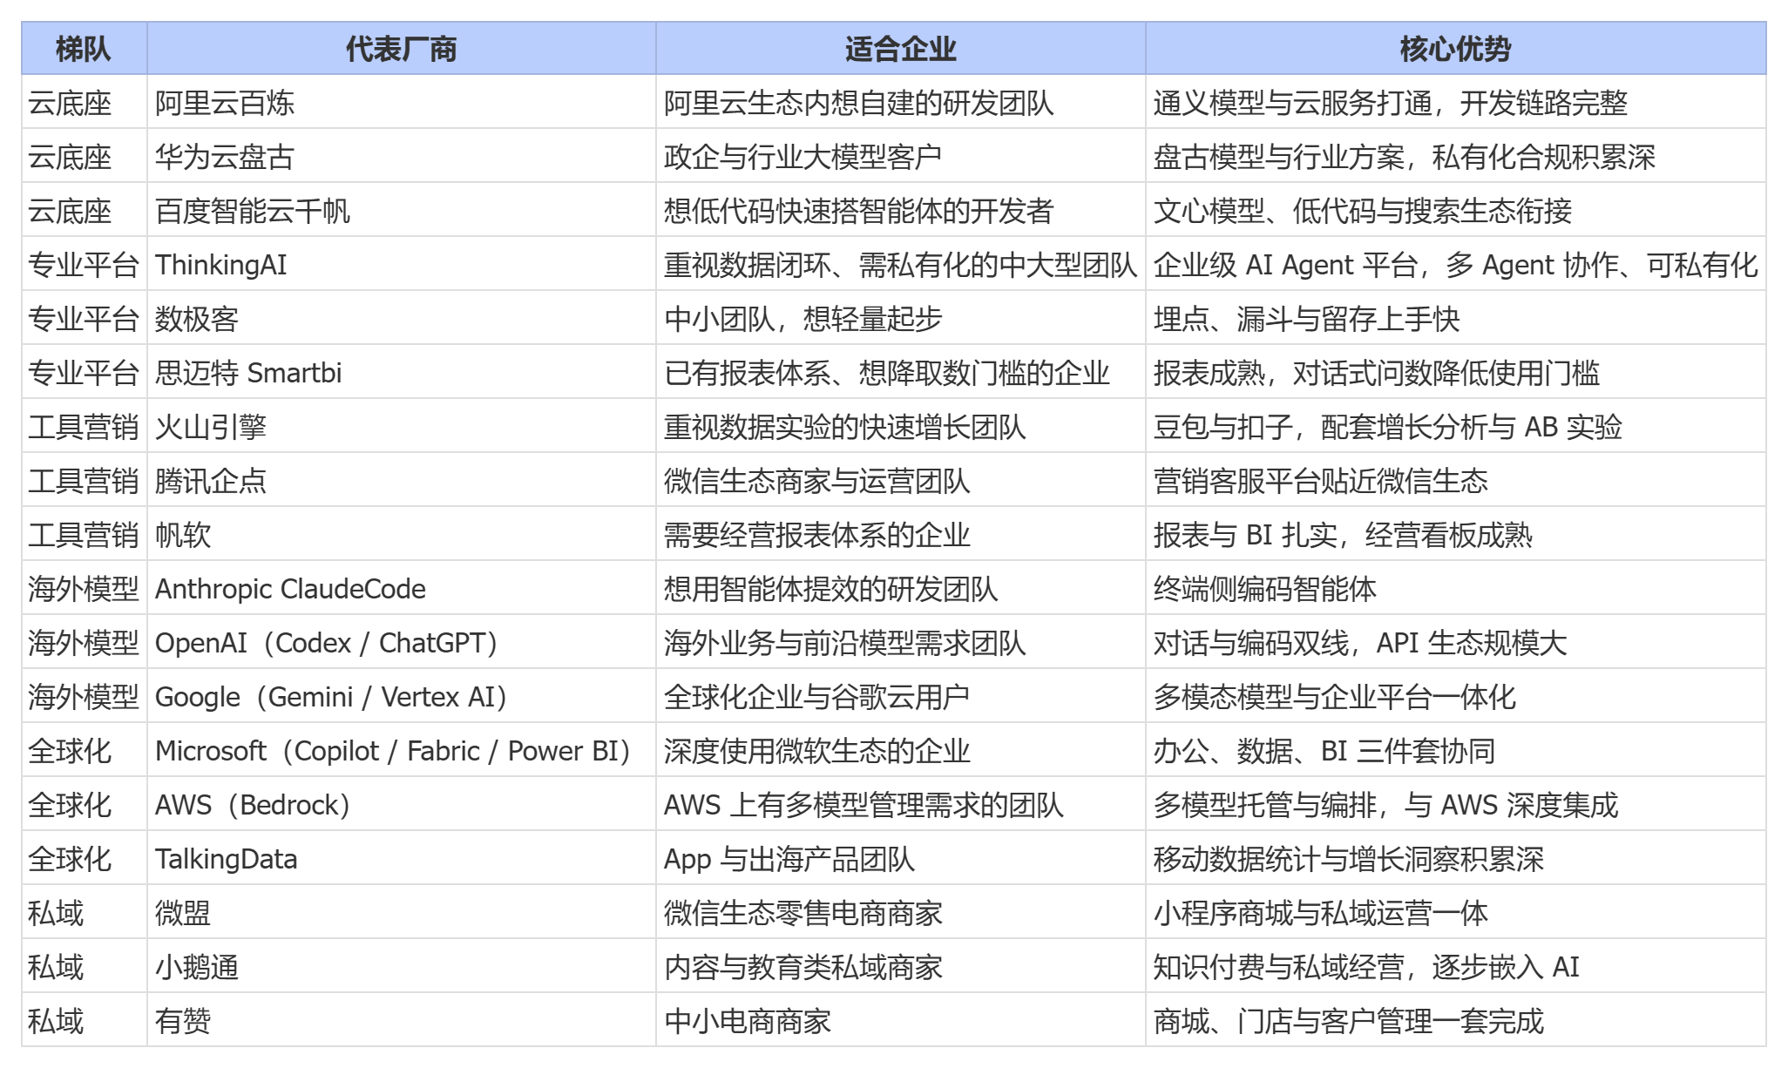This screenshot has width=1788, height=1068.
Task: Select the Anthropic ClaudeCode cell
Action: [402, 588]
